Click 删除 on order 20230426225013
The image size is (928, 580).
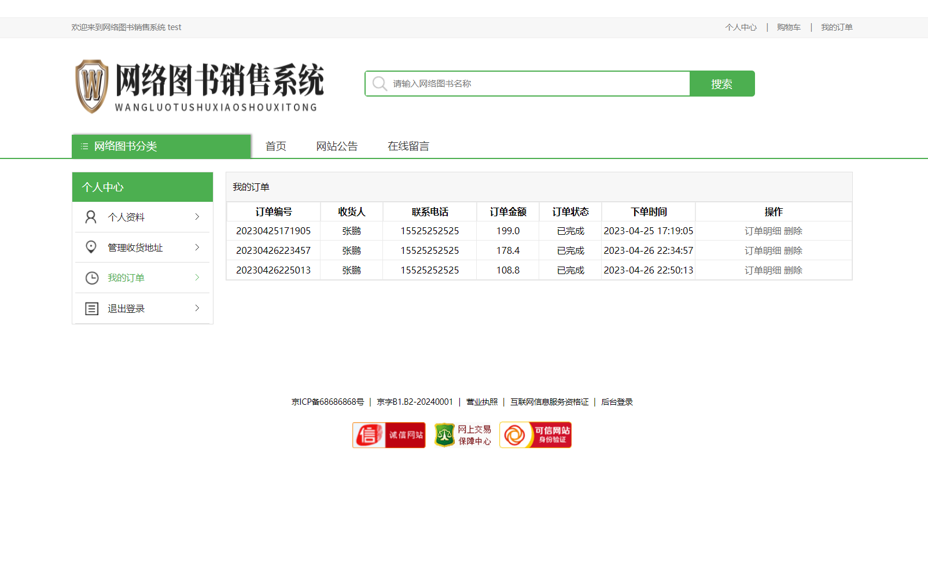[792, 269]
